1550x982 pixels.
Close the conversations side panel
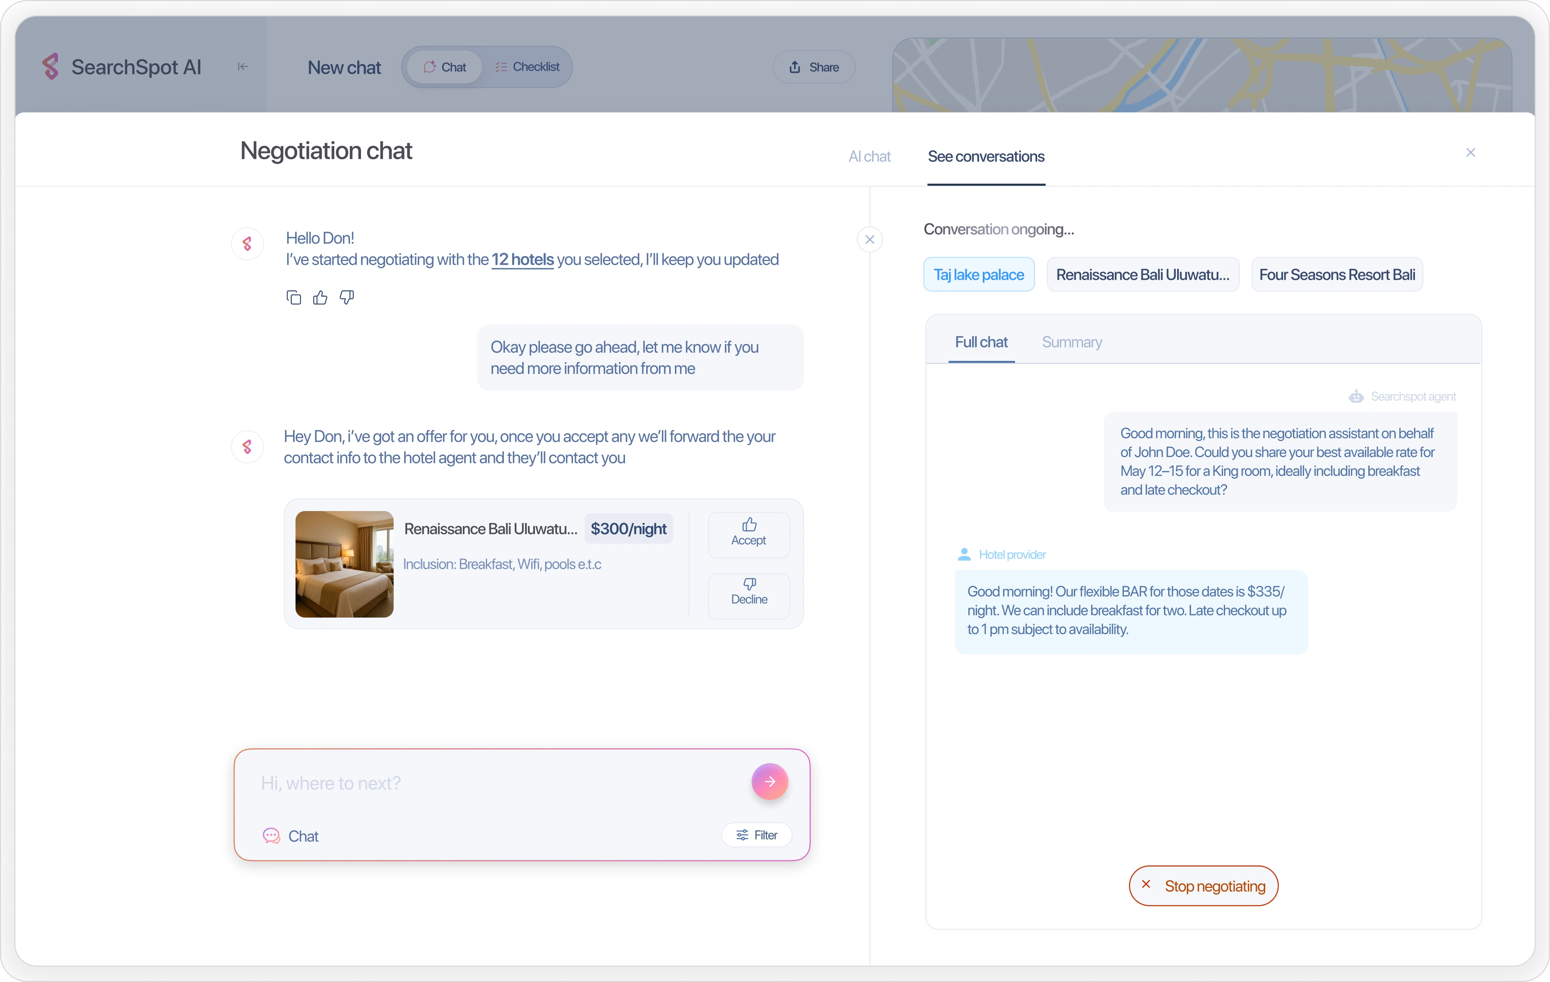870,239
